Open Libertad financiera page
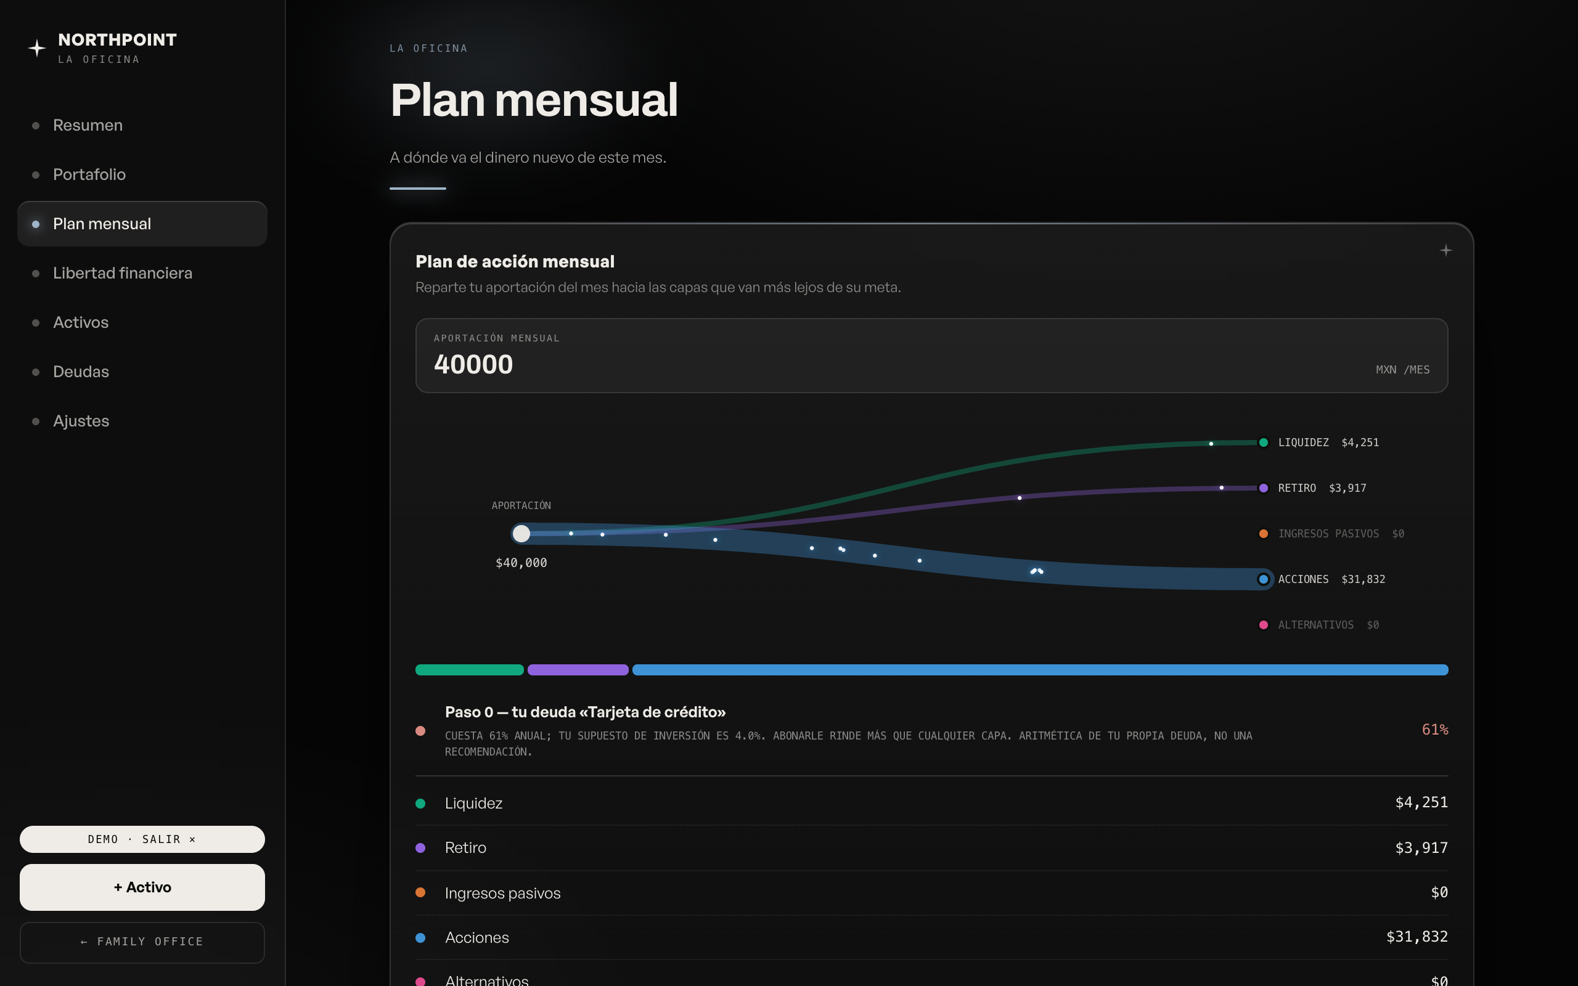 142,273
